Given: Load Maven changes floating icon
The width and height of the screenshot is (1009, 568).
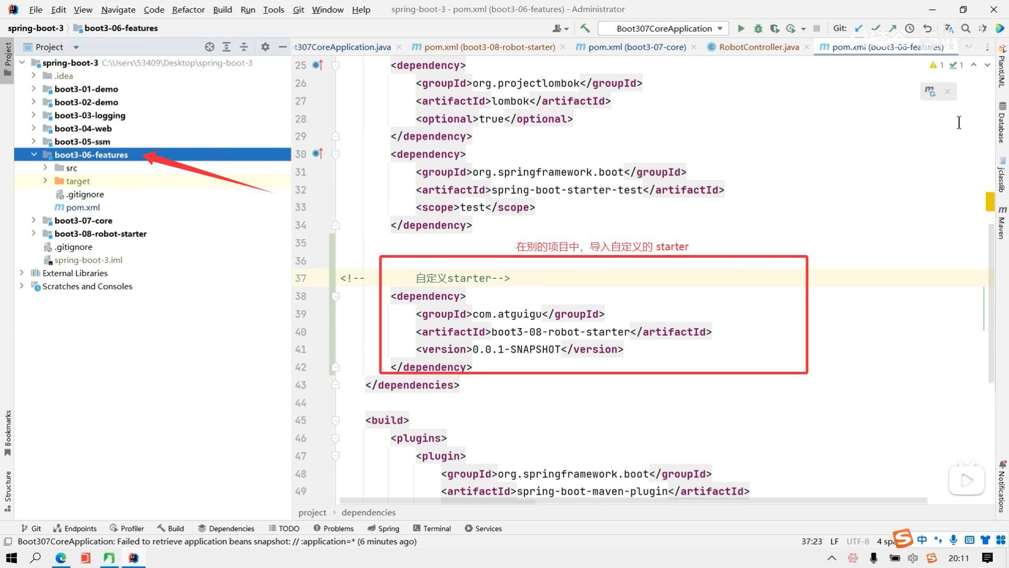Looking at the screenshot, I should pos(930,92).
